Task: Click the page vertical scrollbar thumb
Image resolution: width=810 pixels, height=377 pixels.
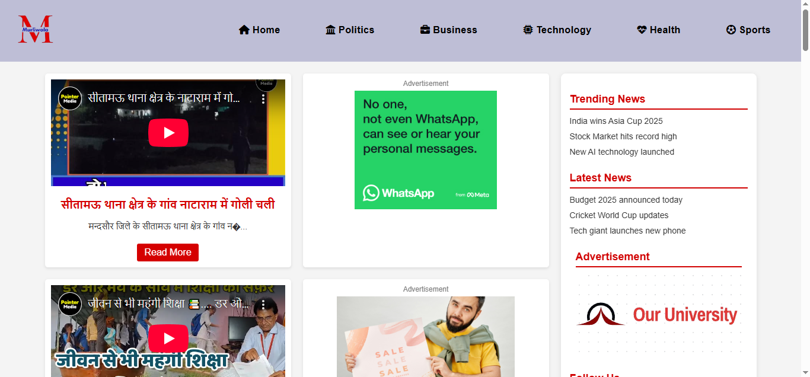Action: pyautogui.click(x=805, y=30)
